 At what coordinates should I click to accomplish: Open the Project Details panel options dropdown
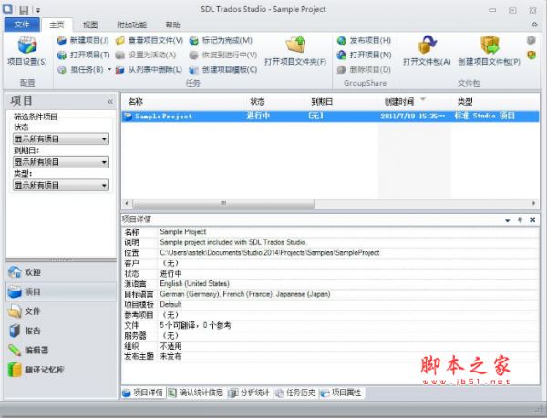[x=507, y=220]
